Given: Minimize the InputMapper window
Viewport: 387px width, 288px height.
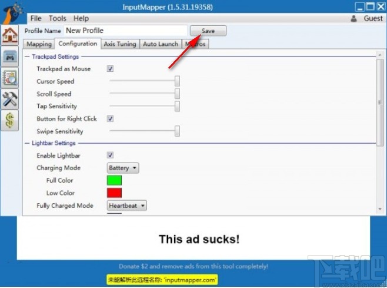Looking at the screenshot, I should click(x=359, y=7).
